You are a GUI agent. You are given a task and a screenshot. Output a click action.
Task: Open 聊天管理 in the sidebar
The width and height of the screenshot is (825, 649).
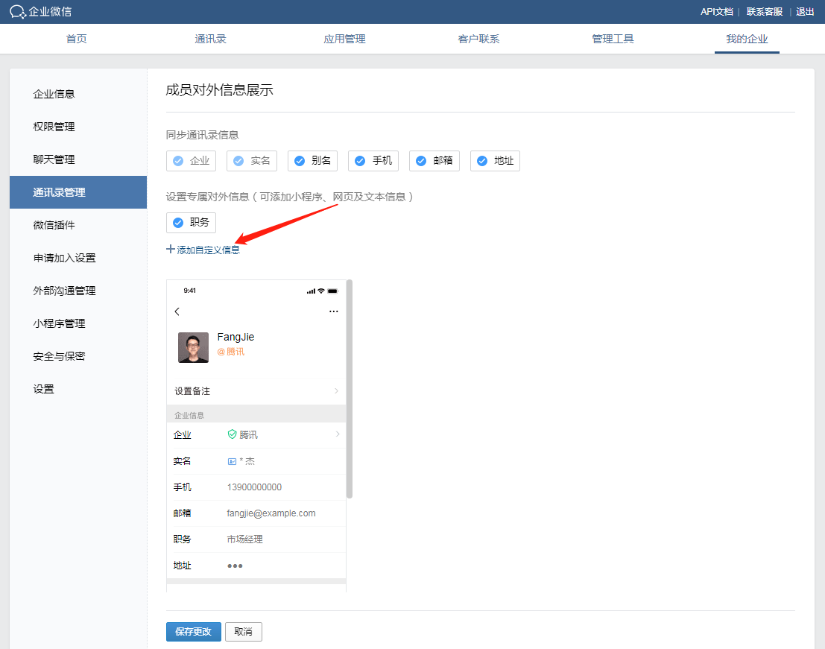[78, 159]
